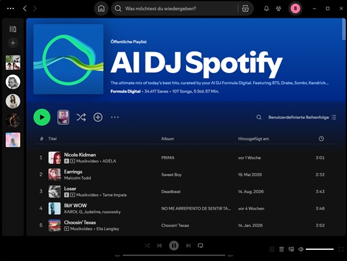
Task: Select the song Nicole Kidman
Action: click(80, 155)
